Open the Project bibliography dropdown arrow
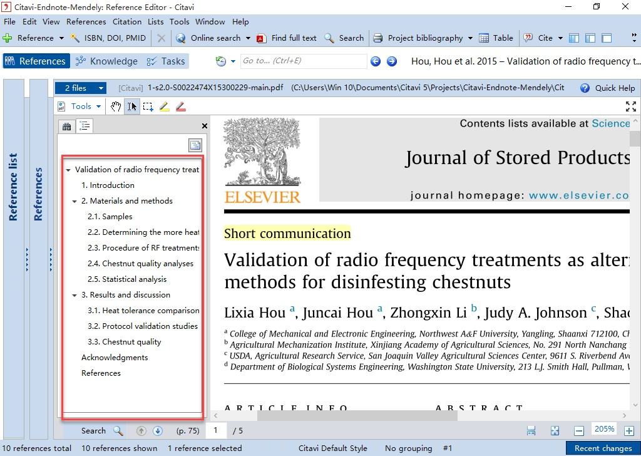The image size is (641, 456). (x=470, y=38)
